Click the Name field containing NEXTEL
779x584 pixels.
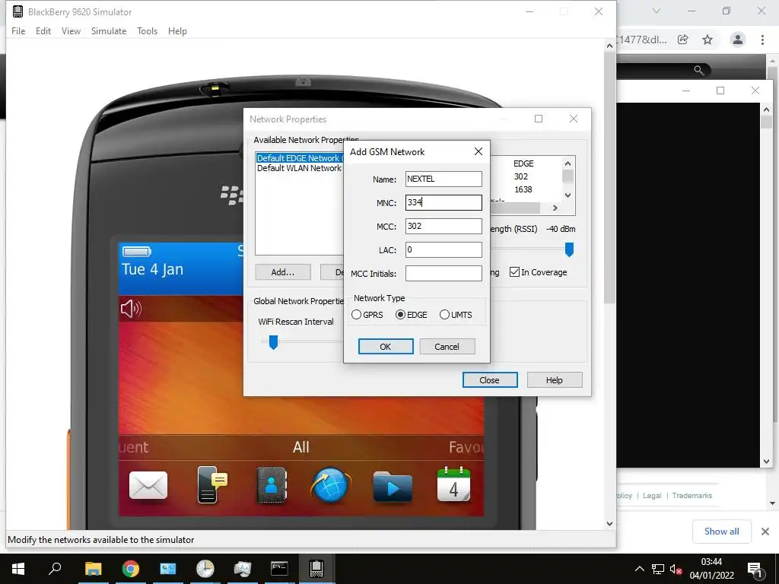click(x=444, y=179)
